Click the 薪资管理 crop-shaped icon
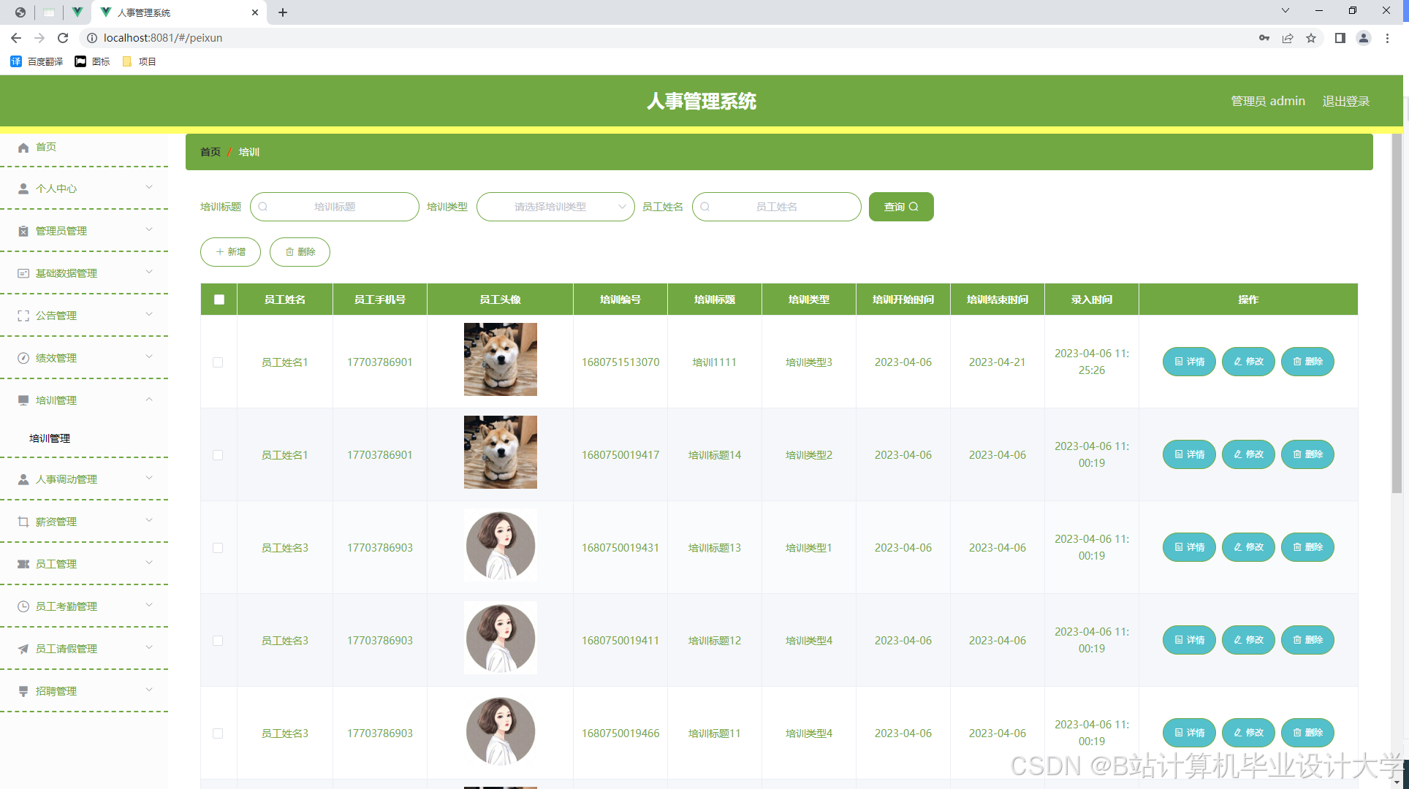 coord(23,522)
